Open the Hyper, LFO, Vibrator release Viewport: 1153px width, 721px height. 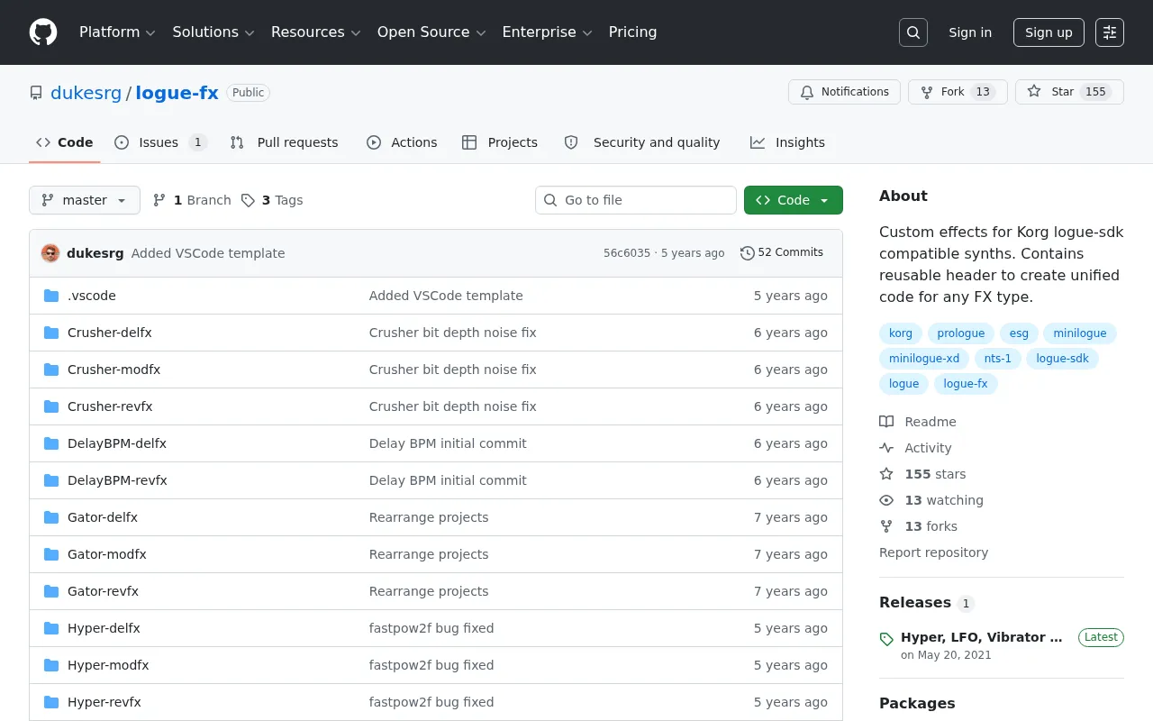982,637
